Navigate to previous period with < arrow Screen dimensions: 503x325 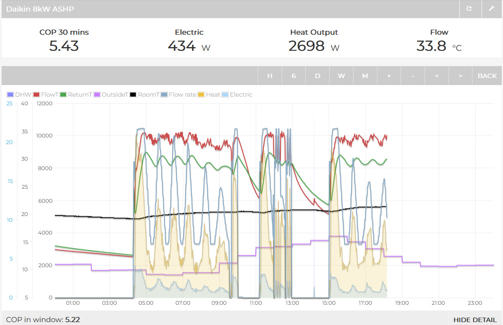[437, 75]
